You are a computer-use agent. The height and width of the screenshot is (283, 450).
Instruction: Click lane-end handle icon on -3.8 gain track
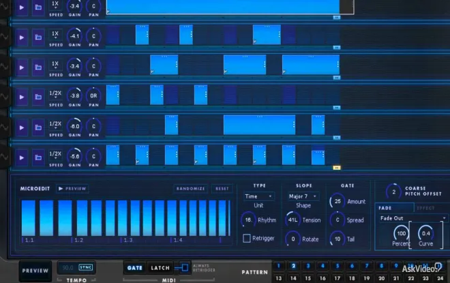pyautogui.click(x=337, y=108)
